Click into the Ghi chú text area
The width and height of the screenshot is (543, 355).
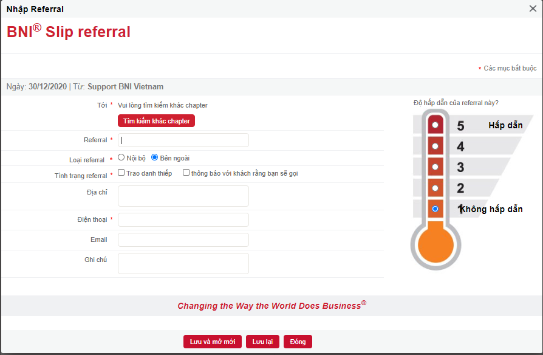tap(183, 263)
